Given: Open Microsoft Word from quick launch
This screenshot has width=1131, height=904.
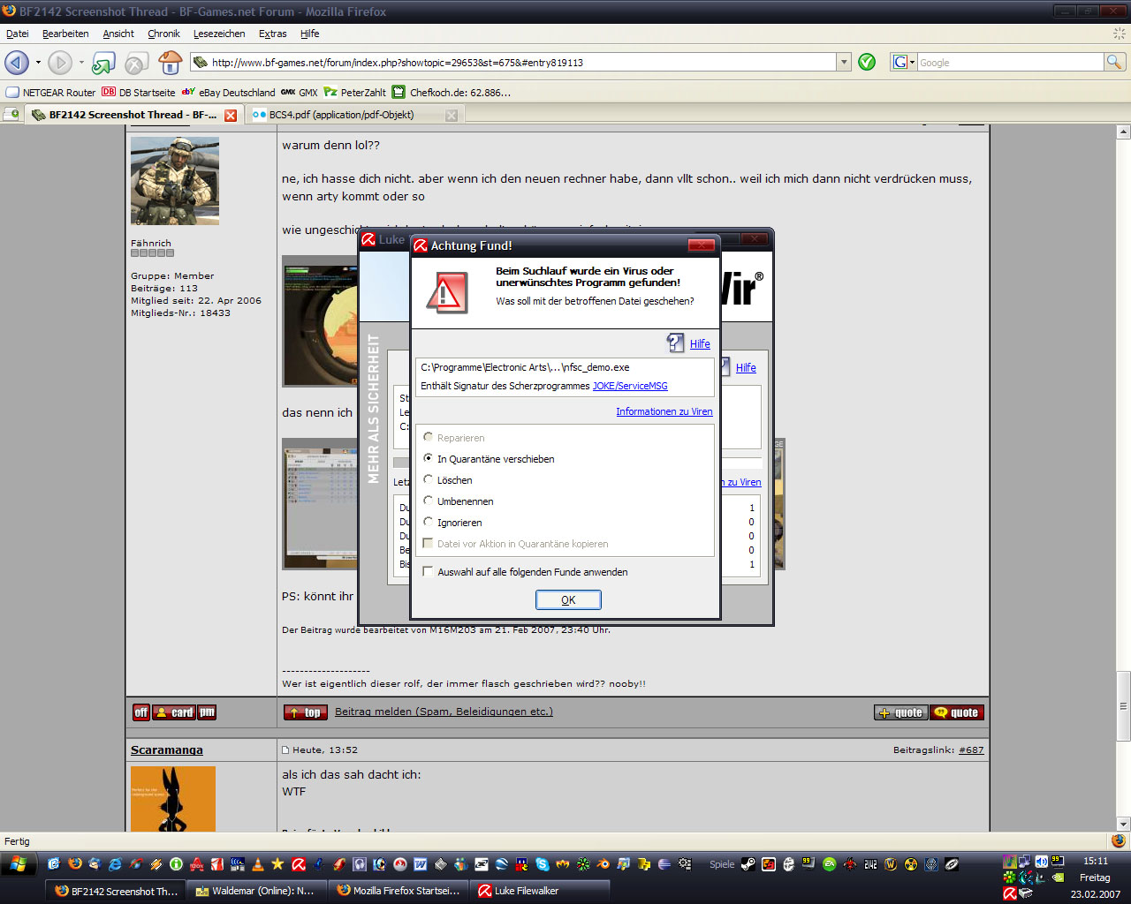Looking at the screenshot, I should (x=420, y=864).
